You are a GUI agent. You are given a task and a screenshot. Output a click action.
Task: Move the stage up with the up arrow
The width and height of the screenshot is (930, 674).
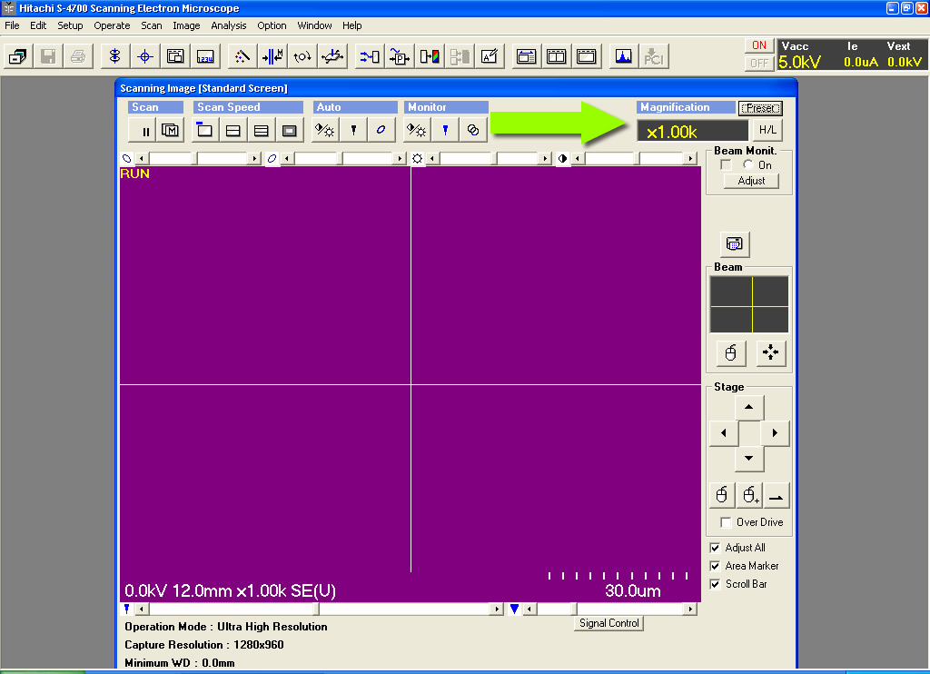(x=749, y=407)
